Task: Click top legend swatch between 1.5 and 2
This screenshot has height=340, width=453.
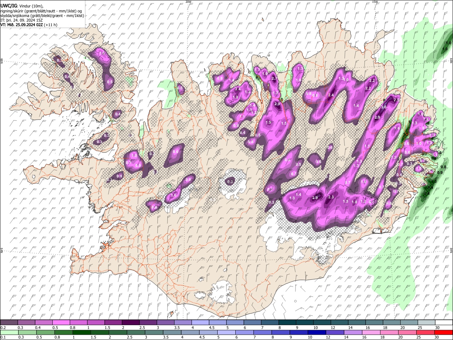Action: click(113, 323)
